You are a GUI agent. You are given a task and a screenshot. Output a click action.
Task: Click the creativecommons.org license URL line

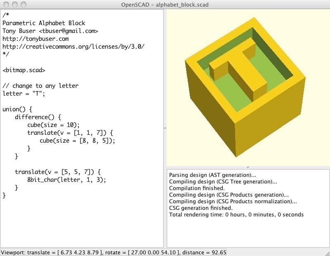coord(73,47)
